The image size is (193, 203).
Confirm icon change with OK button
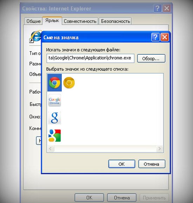pyautogui.click(x=122, y=164)
